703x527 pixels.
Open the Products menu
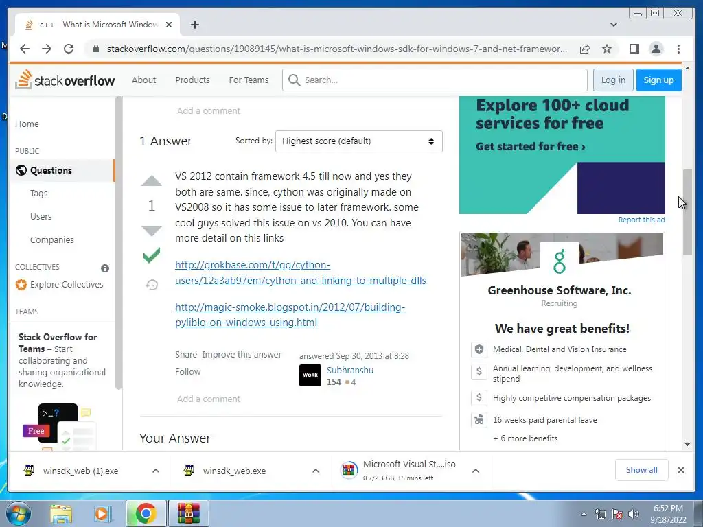tap(192, 80)
